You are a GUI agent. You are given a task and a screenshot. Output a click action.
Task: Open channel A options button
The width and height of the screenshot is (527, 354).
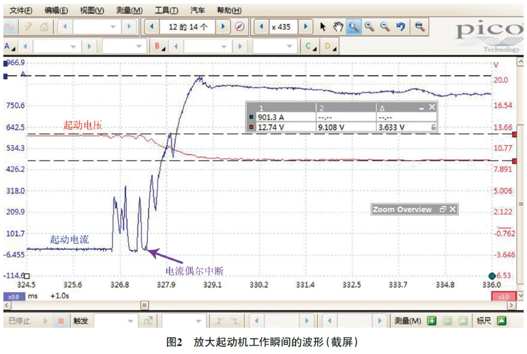(x=10, y=47)
